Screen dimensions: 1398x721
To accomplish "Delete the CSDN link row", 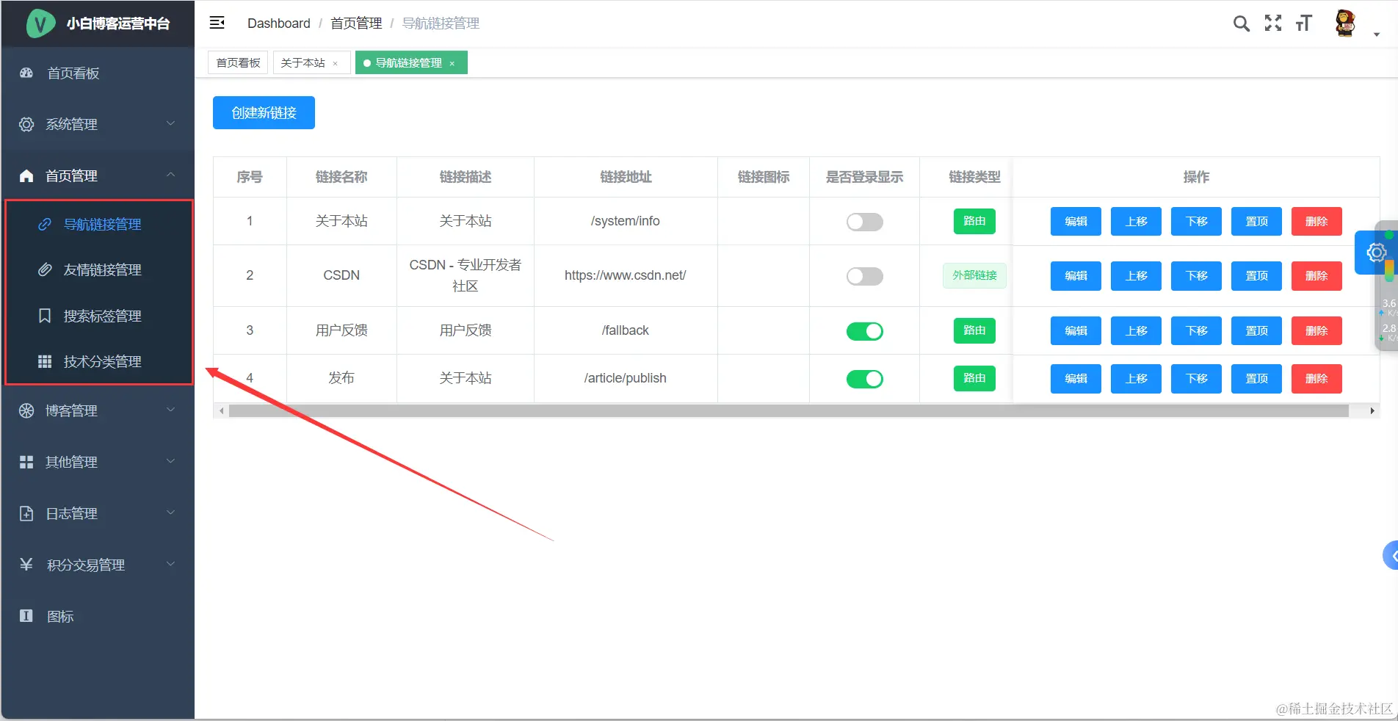I will (x=1316, y=275).
